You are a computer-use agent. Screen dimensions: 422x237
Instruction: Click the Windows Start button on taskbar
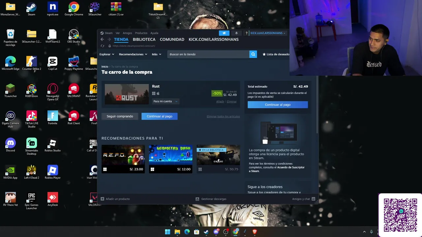click(x=167, y=232)
